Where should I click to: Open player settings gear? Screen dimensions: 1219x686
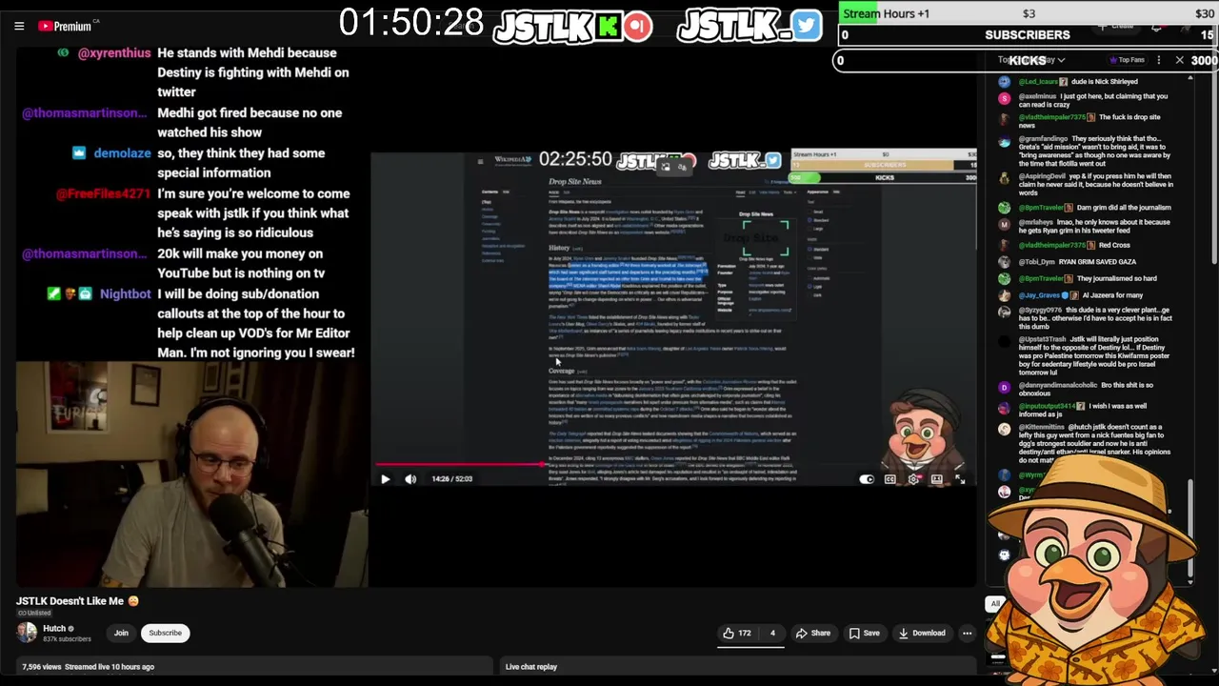click(x=913, y=479)
